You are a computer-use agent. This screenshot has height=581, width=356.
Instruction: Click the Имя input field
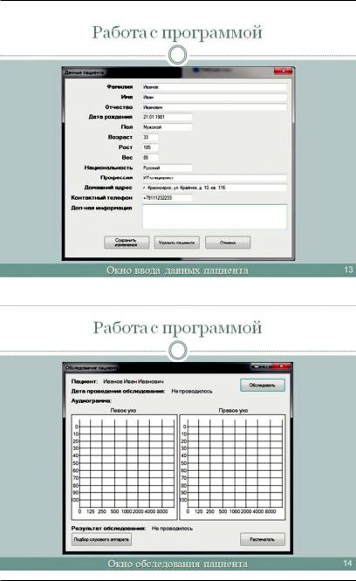[214, 97]
